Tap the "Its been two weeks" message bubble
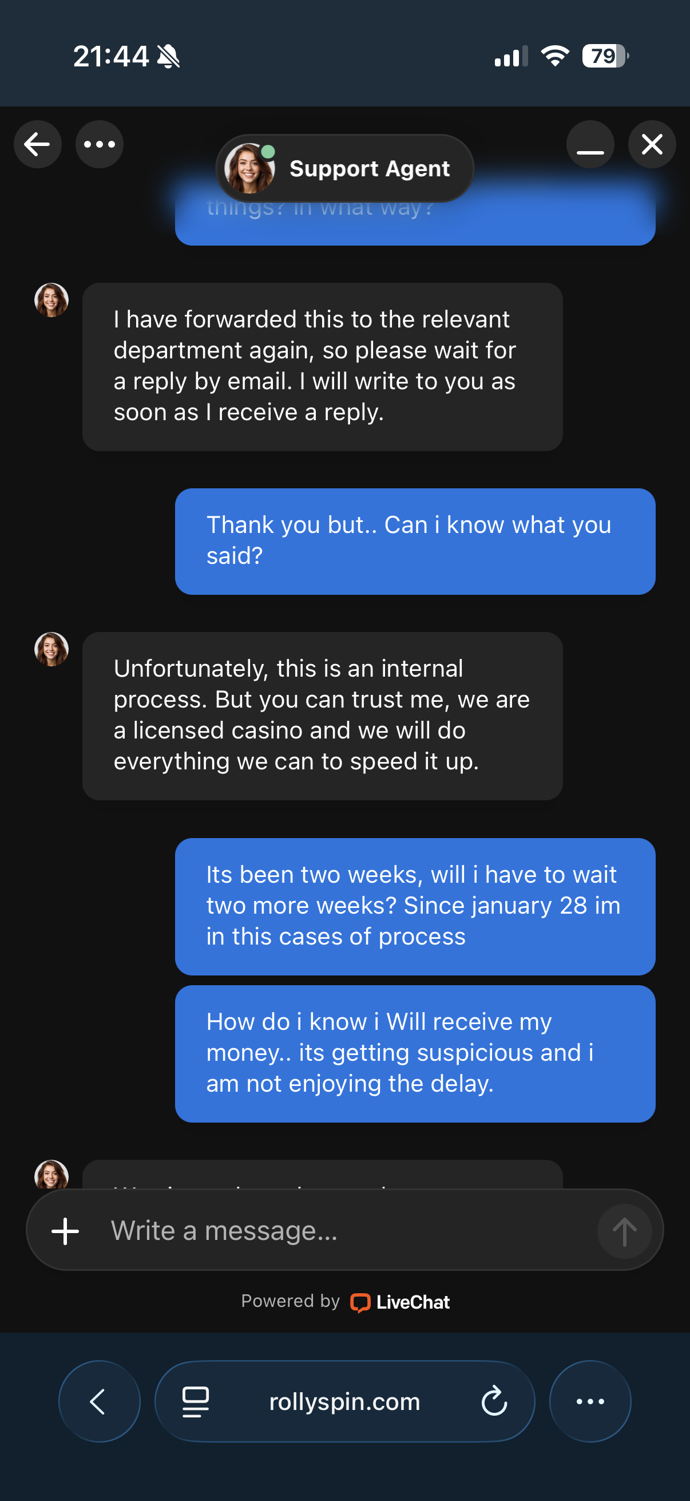690x1501 pixels. [415, 906]
